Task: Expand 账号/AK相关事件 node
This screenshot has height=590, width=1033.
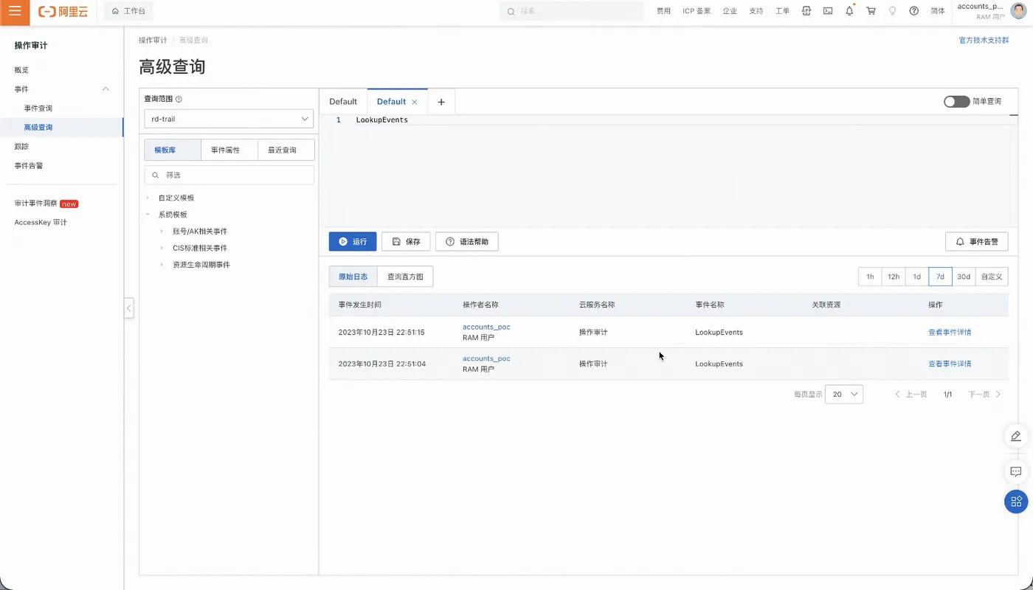Action: [x=162, y=232]
